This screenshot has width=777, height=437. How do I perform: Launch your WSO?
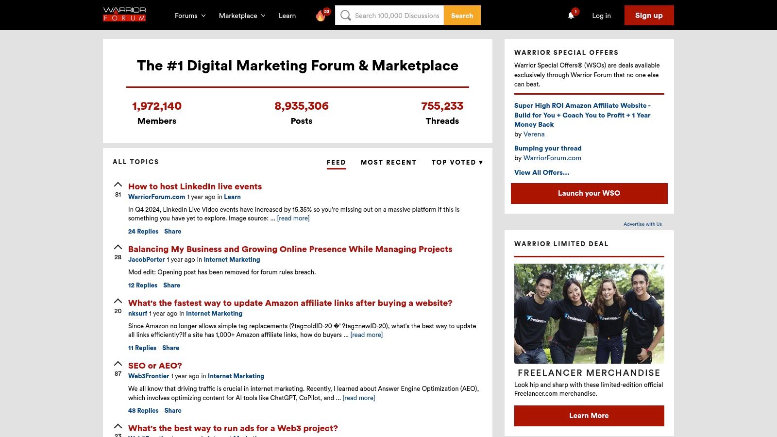tap(589, 193)
